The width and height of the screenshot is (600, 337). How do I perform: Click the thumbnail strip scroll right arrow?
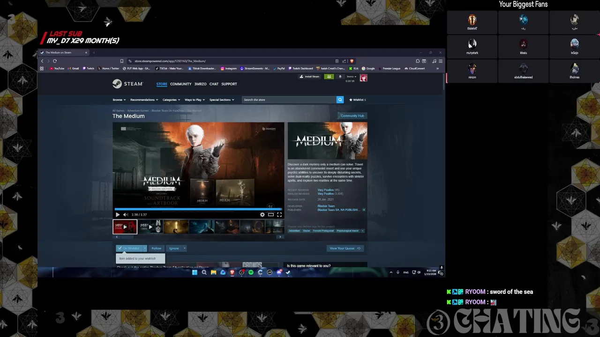[280, 237]
